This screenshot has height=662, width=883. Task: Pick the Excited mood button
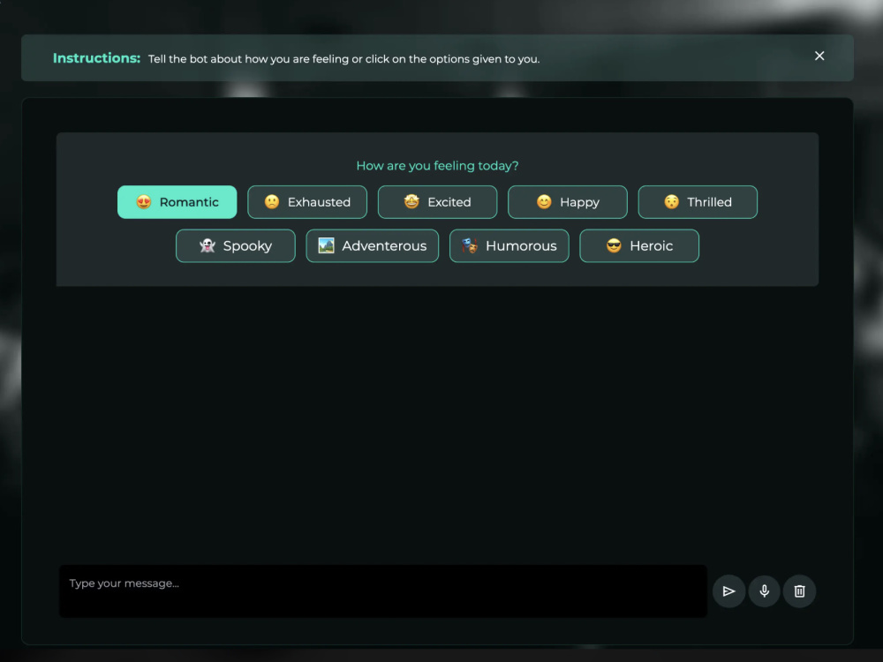coord(438,202)
